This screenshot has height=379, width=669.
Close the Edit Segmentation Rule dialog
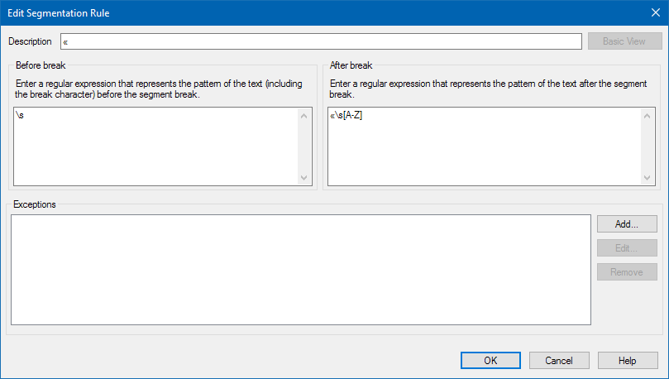(654, 12)
